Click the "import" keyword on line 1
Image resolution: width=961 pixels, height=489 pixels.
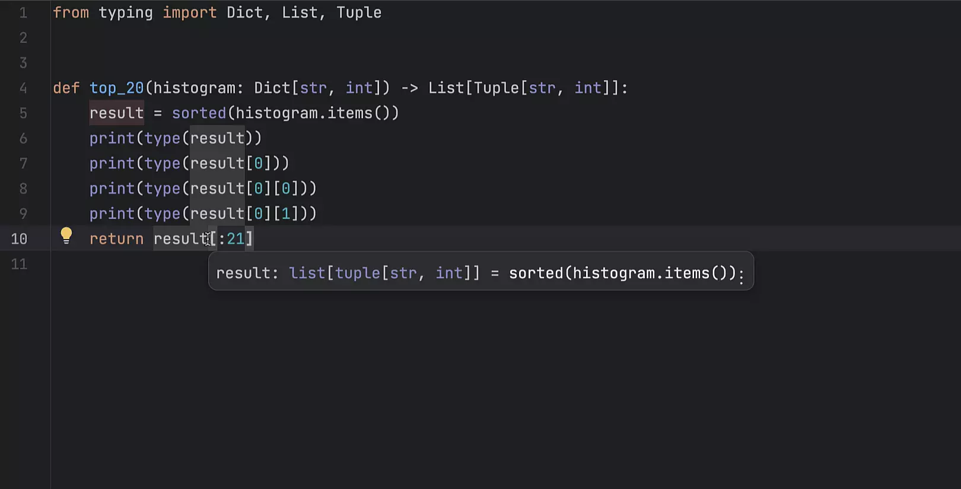click(x=190, y=13)
